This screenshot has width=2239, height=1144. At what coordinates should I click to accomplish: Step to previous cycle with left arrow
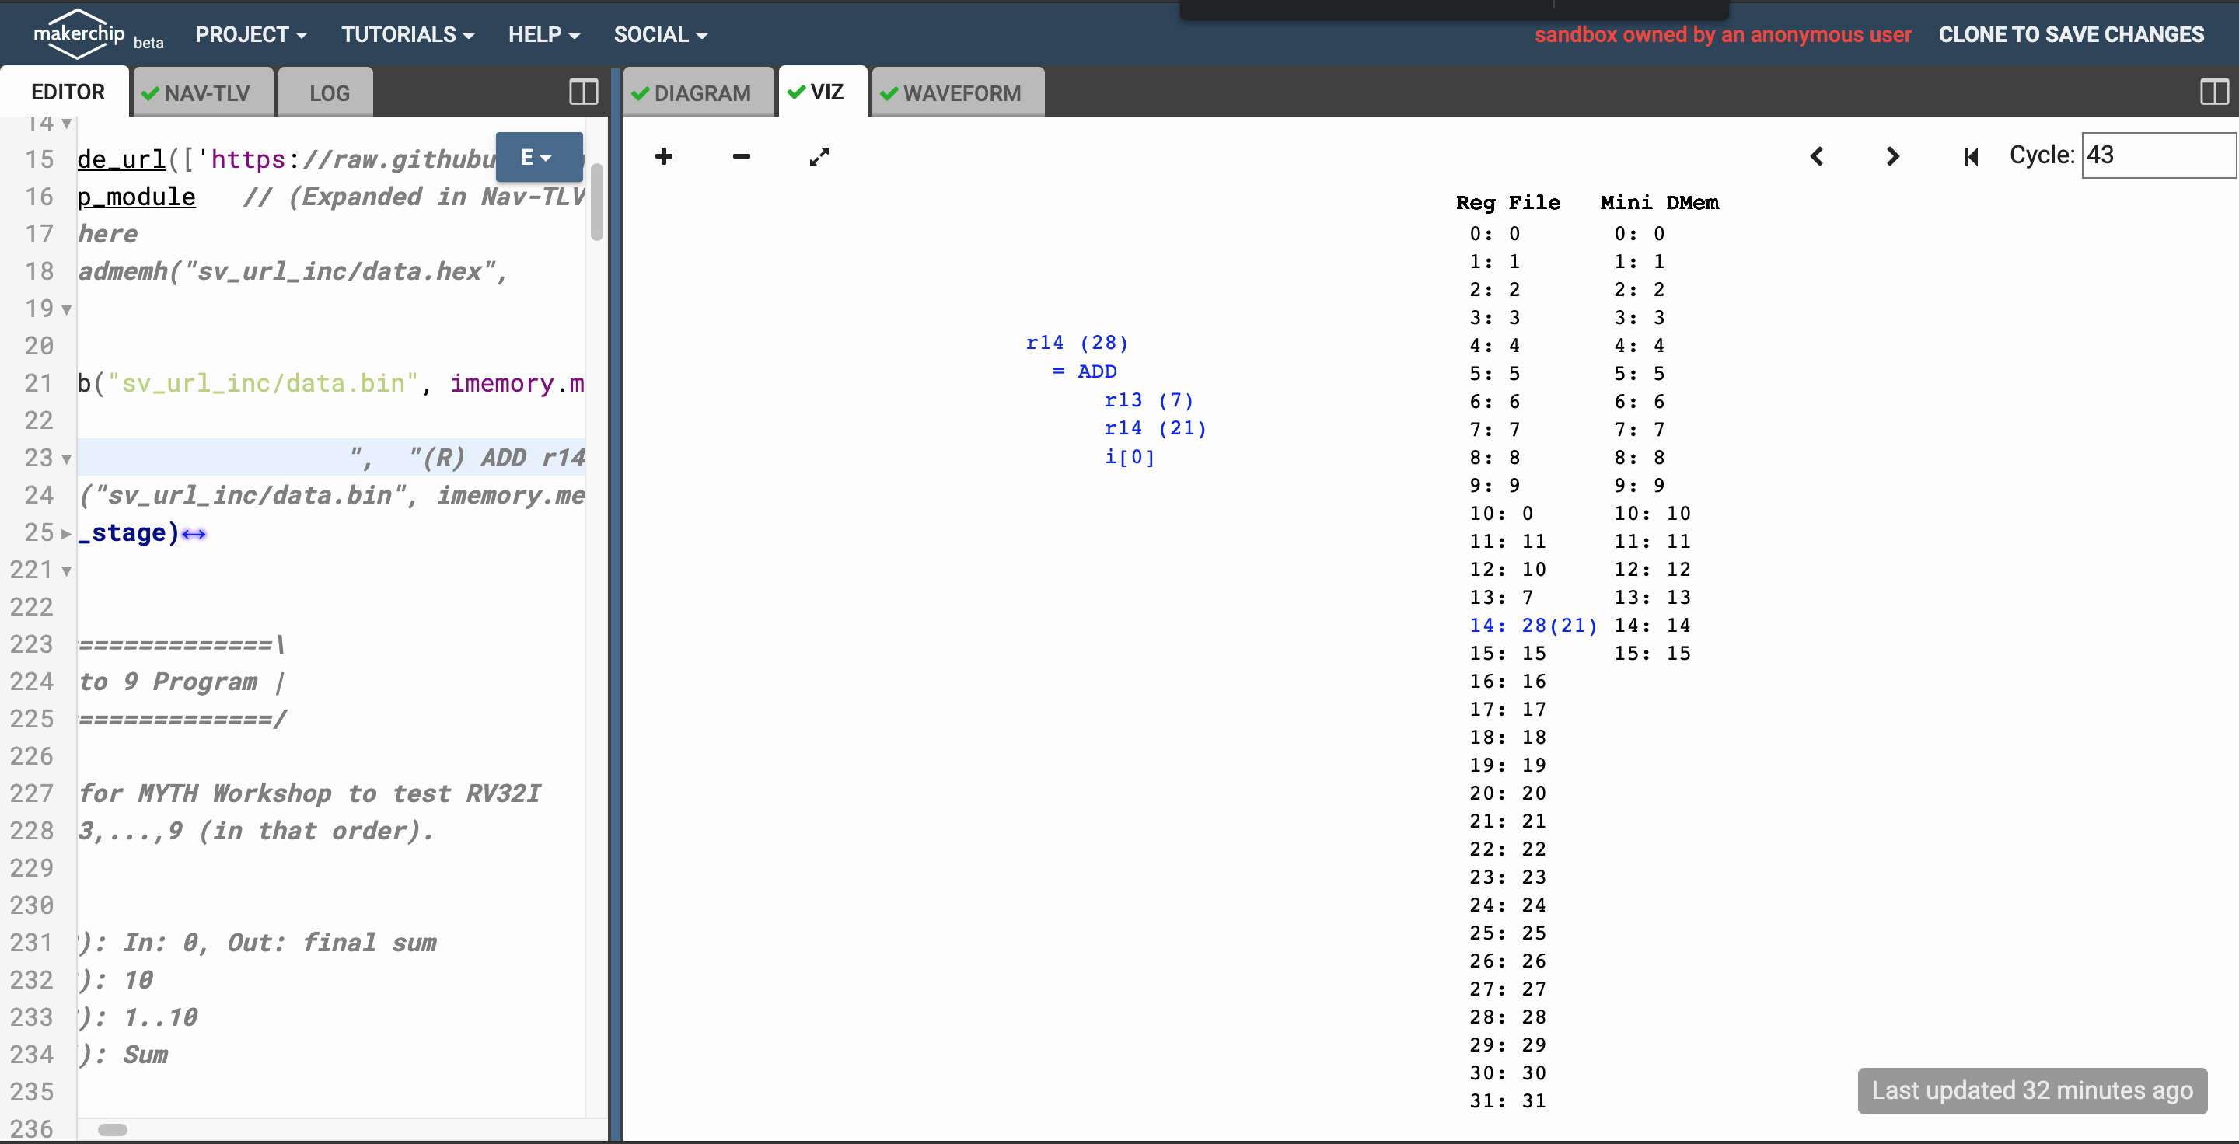click(1817, 156)
